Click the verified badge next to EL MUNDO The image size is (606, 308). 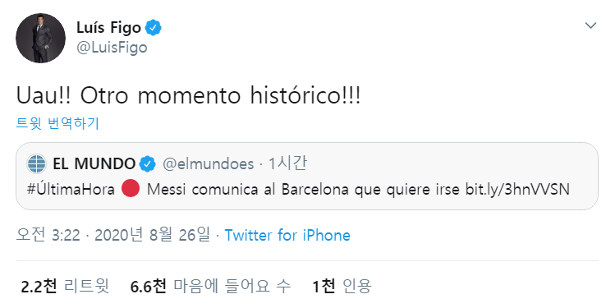coord(147,163)
